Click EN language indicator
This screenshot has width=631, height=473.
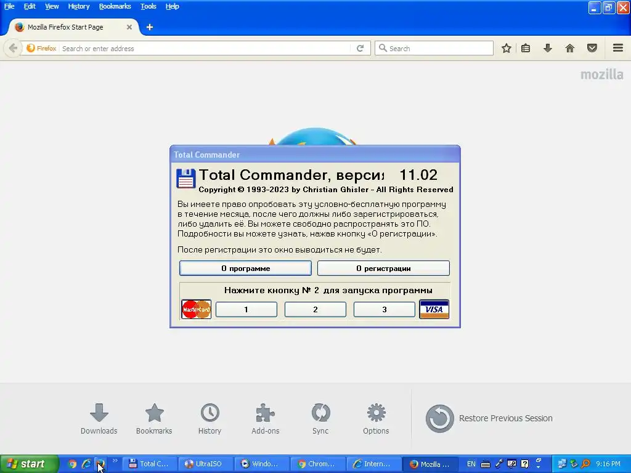[471, 464]
